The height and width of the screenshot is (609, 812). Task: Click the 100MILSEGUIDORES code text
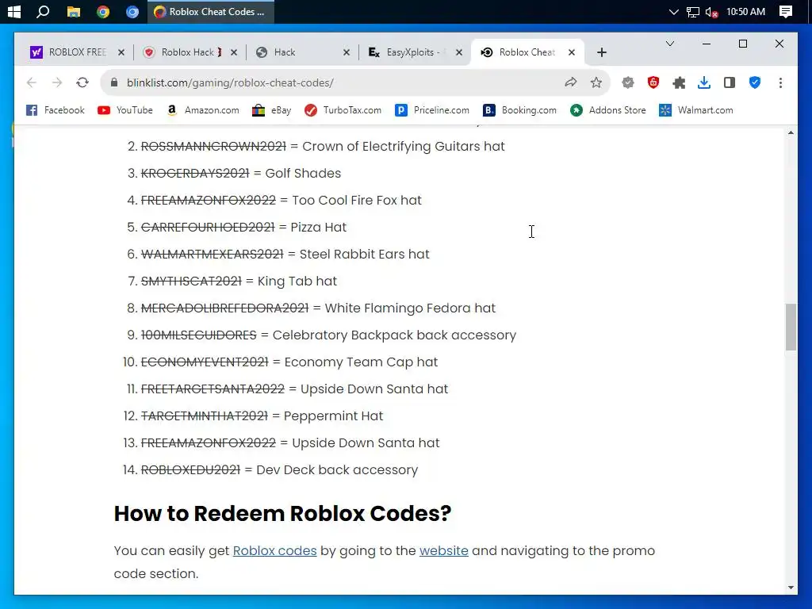point(199,335)
